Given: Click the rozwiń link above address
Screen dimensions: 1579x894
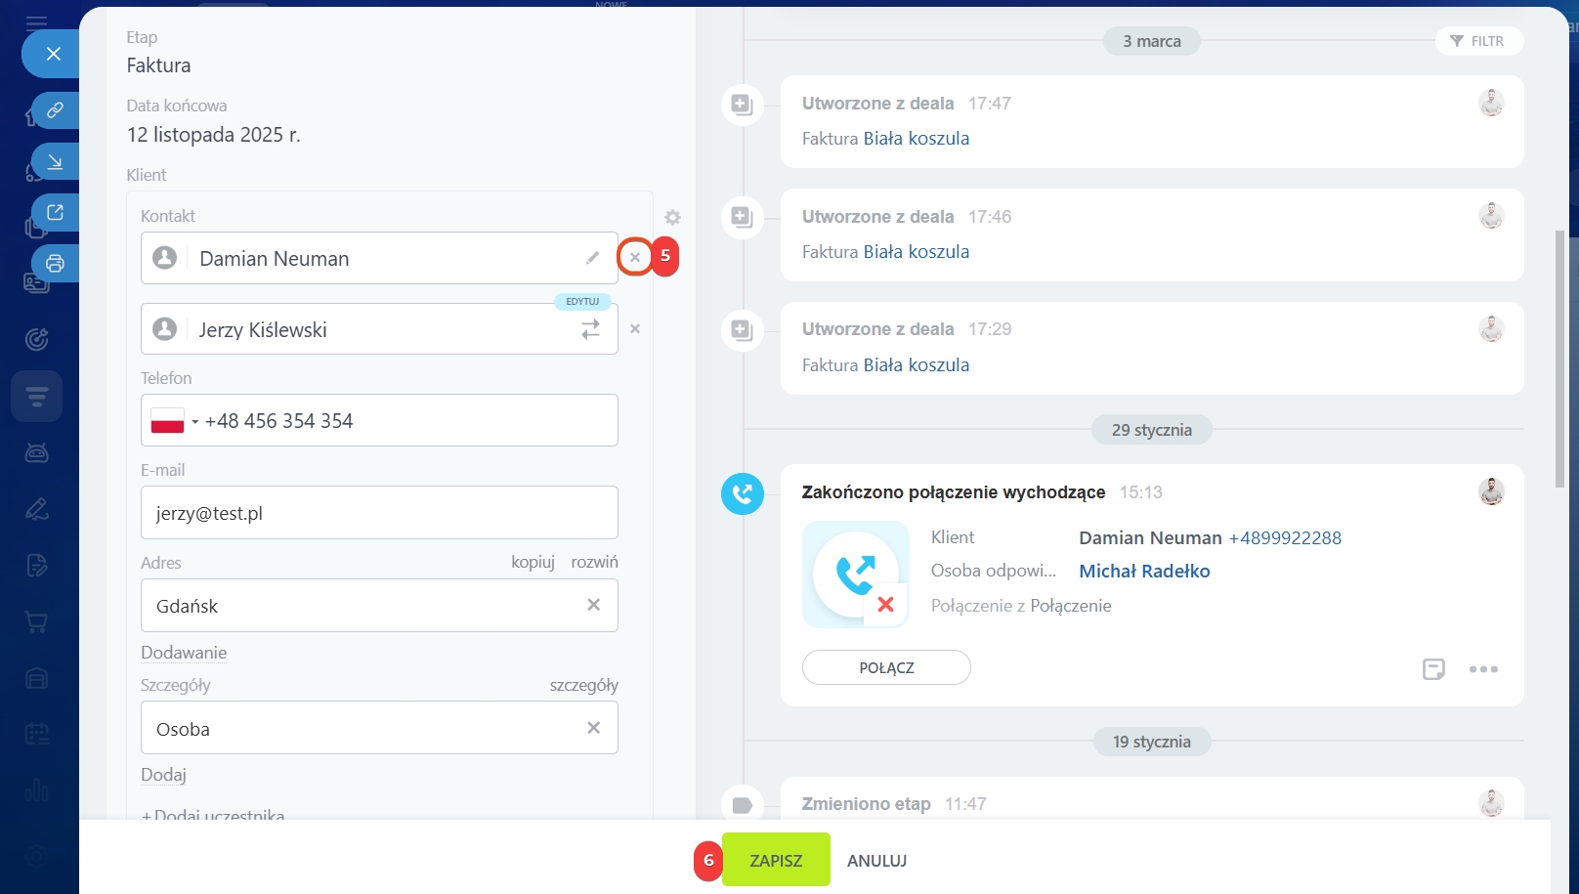Looking at the screenshot, I should (594, 562).
